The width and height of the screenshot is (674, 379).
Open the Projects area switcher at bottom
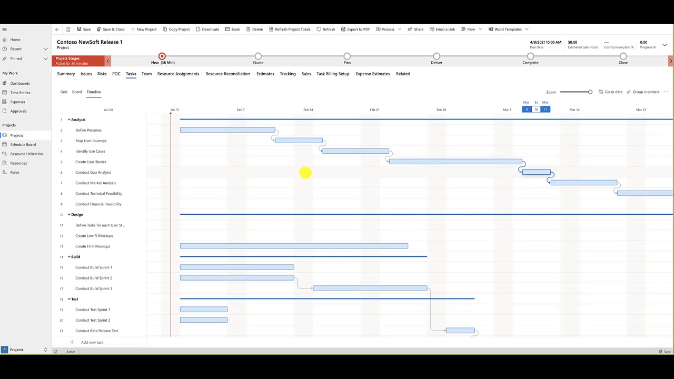tap(25, 350)
